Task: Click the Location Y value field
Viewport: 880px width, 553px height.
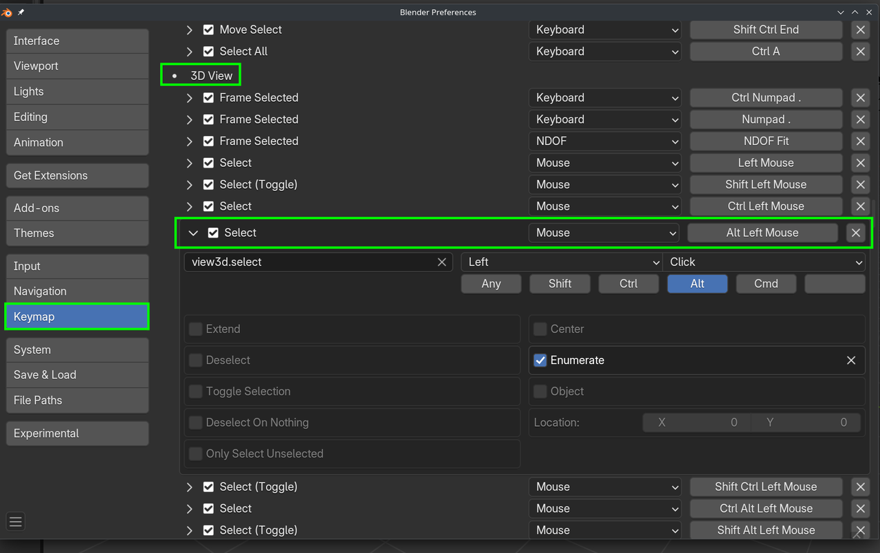Action: 806,422
